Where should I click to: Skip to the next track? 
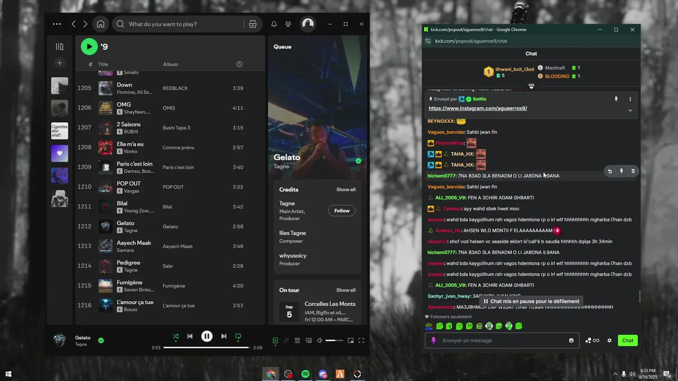click(x=224, y=336)
